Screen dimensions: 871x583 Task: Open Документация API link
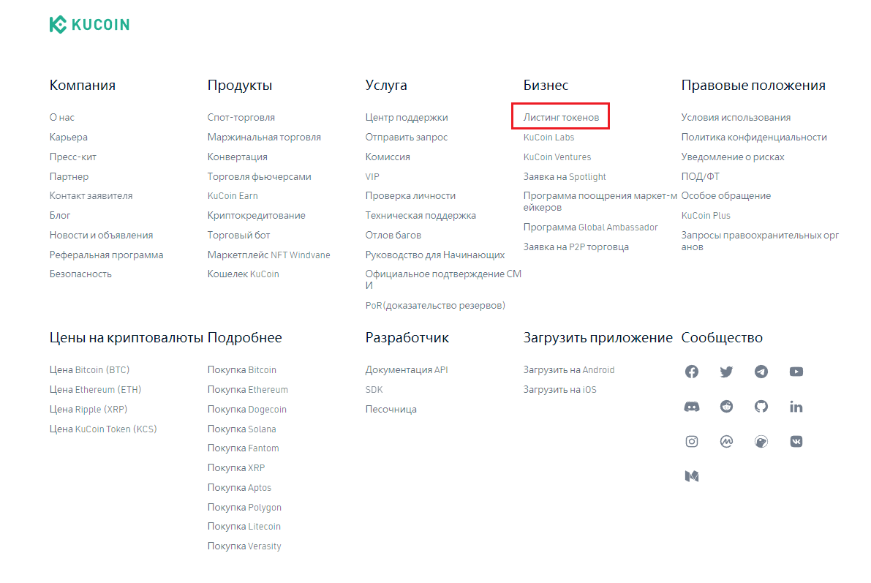click(x=407, y=370)
